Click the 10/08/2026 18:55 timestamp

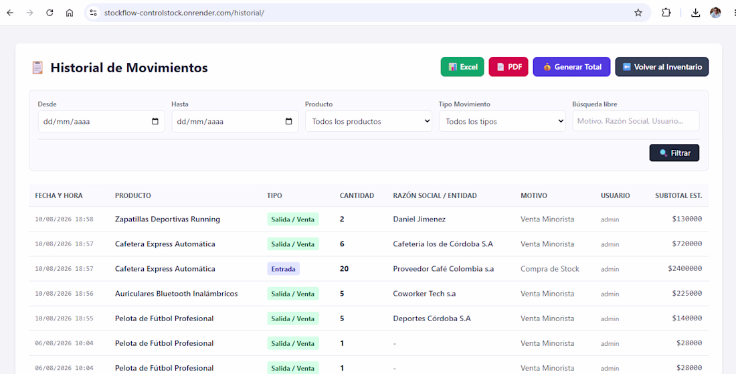(64, 318)
